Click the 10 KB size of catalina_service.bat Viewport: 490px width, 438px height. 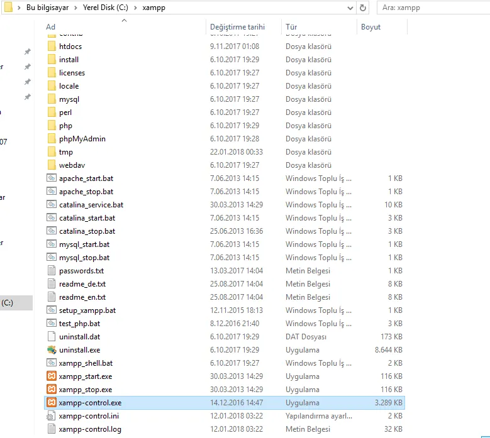(x=393, y=204)
